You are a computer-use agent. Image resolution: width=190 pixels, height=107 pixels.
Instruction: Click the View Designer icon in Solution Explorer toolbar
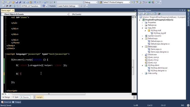click(x=155, y=14)
